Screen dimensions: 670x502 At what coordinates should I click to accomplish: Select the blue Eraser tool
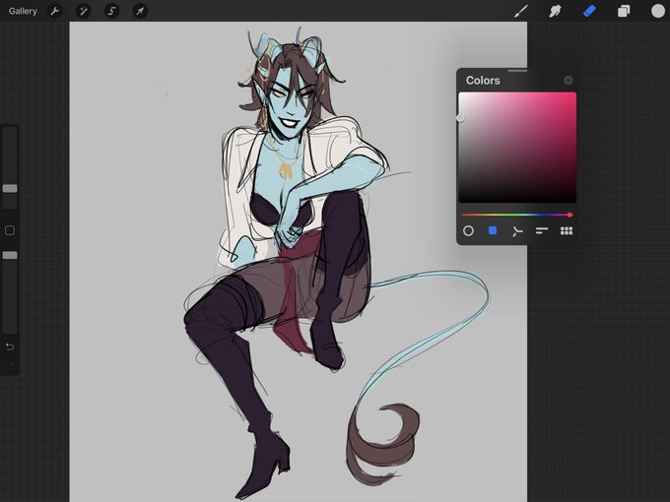click(x=589, y=11)
